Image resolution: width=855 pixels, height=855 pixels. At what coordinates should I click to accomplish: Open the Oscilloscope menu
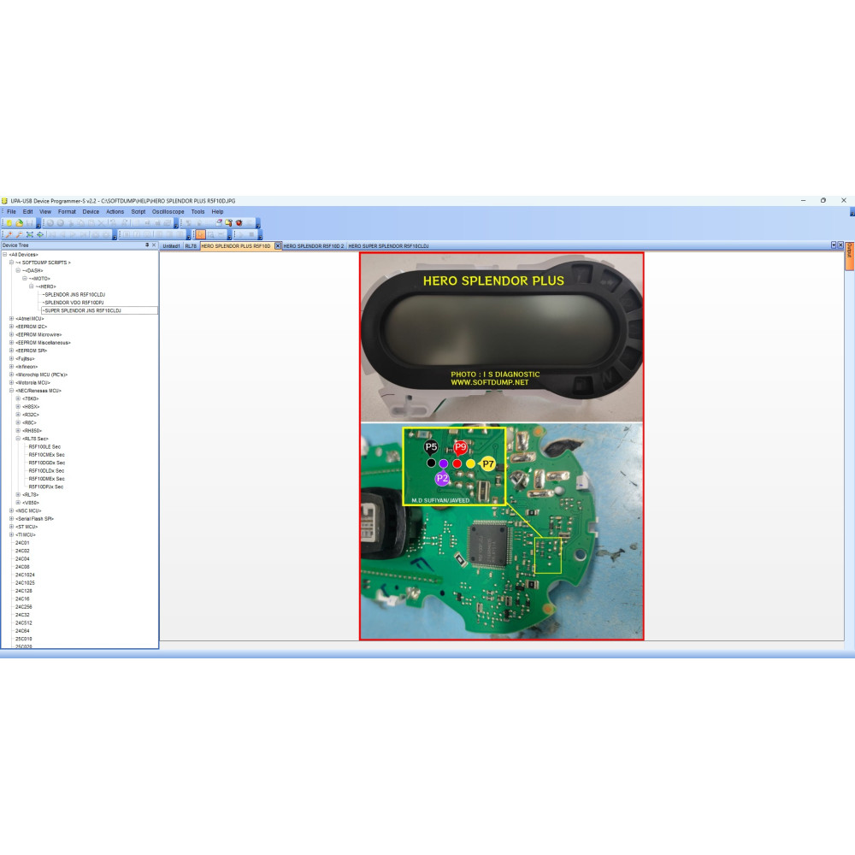point(168,211)
